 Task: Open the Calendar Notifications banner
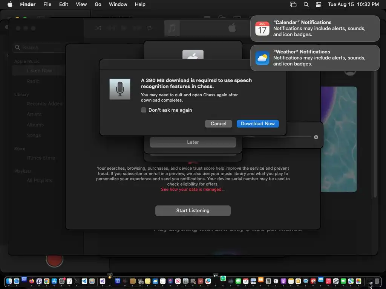[315, 29]
